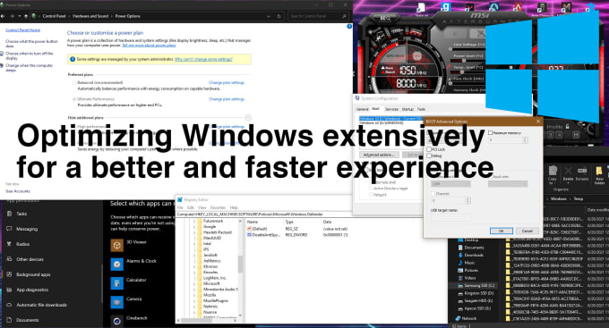Switch to Services tab in System Configuration
Image resolution: width=609 pixels, height=328 pixels.
click(x=391, y=109)
